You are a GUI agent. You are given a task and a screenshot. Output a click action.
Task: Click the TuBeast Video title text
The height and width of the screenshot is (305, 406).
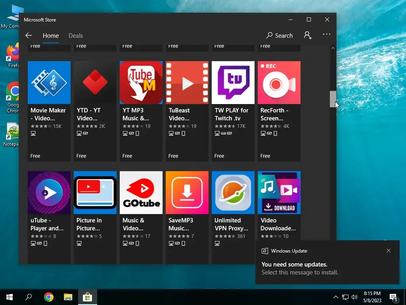coord(179,114)
